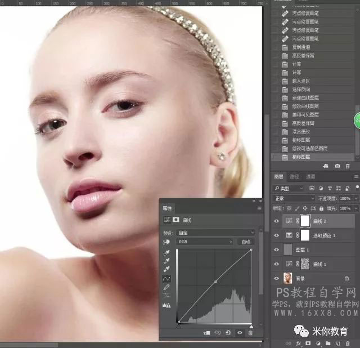Click the mask icon in Properties header

pos(176,220)
